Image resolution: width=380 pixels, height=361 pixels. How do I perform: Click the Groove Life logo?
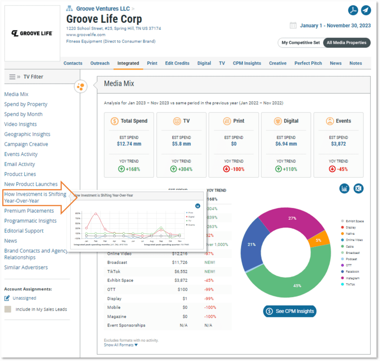[x=32, y=33]
